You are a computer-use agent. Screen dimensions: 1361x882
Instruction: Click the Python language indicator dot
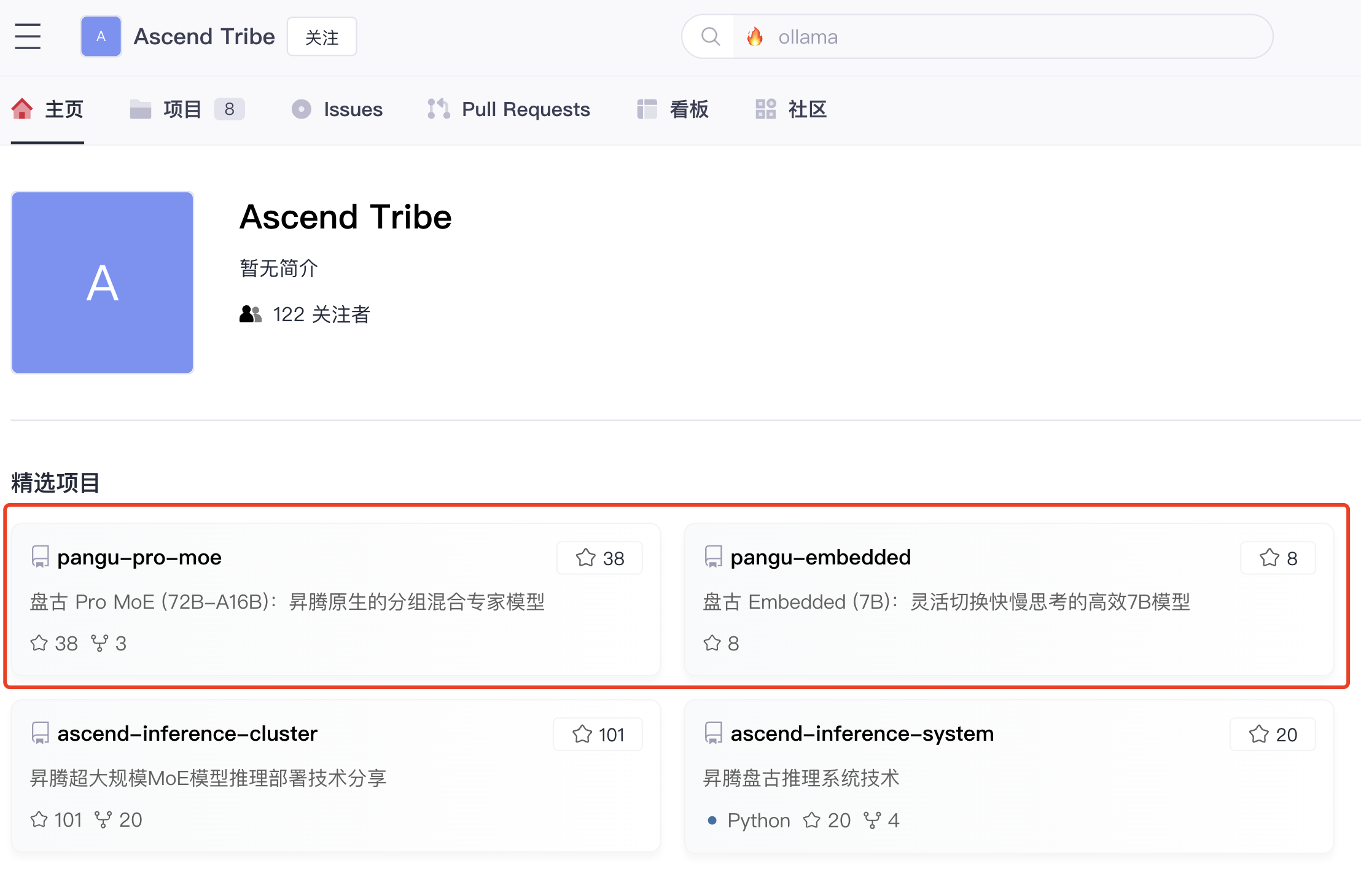(712, 820)
